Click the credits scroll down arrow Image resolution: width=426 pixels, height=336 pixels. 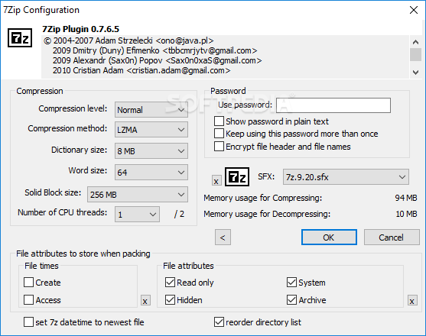click(x=415, y=73)
